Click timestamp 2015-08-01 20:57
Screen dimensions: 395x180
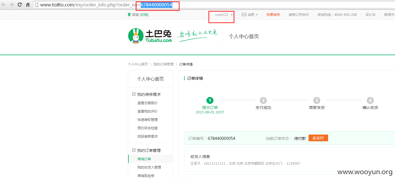pos(210,112)
